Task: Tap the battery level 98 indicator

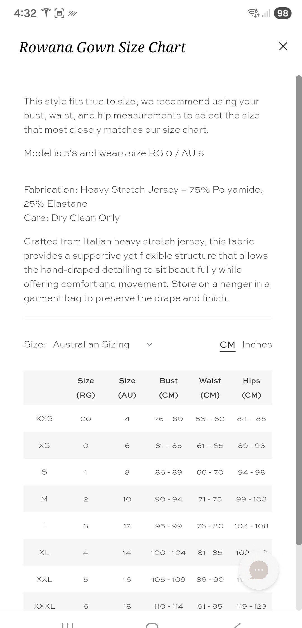Action: [283, 13]
